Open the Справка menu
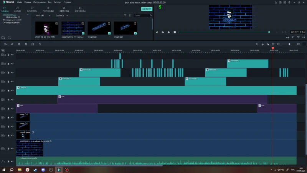Viewport: 307px width, 173px height. (68, 2)
